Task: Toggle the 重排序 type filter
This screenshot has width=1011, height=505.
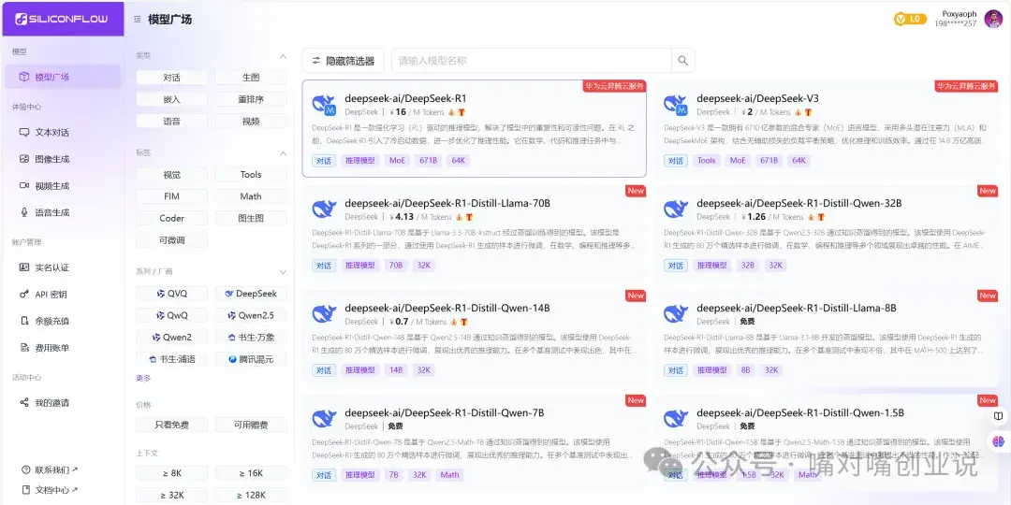Action: point(251,99)
